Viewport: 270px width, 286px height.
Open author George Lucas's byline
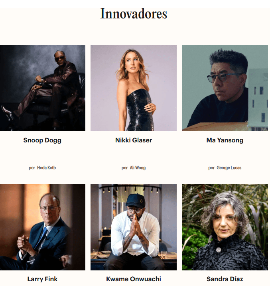[x=229, y=168]
